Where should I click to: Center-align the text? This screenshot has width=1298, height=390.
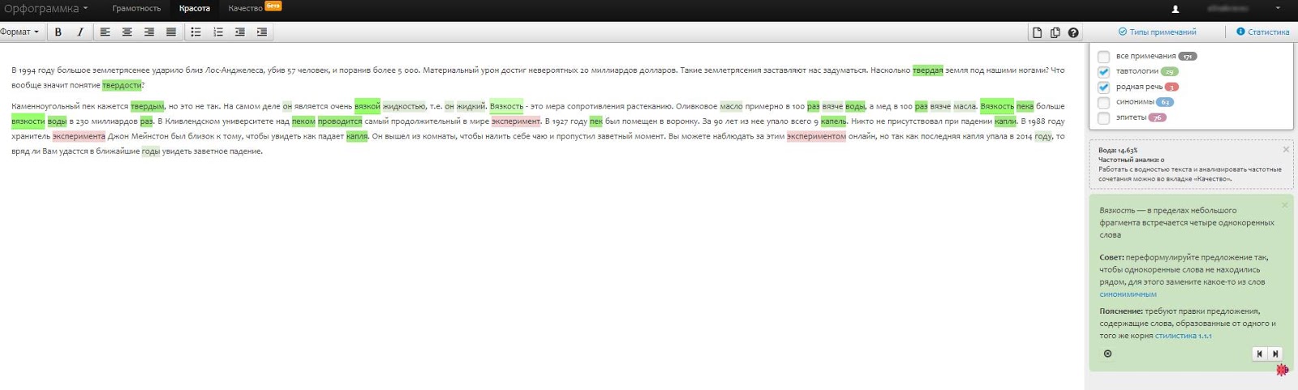coord(127,32)
